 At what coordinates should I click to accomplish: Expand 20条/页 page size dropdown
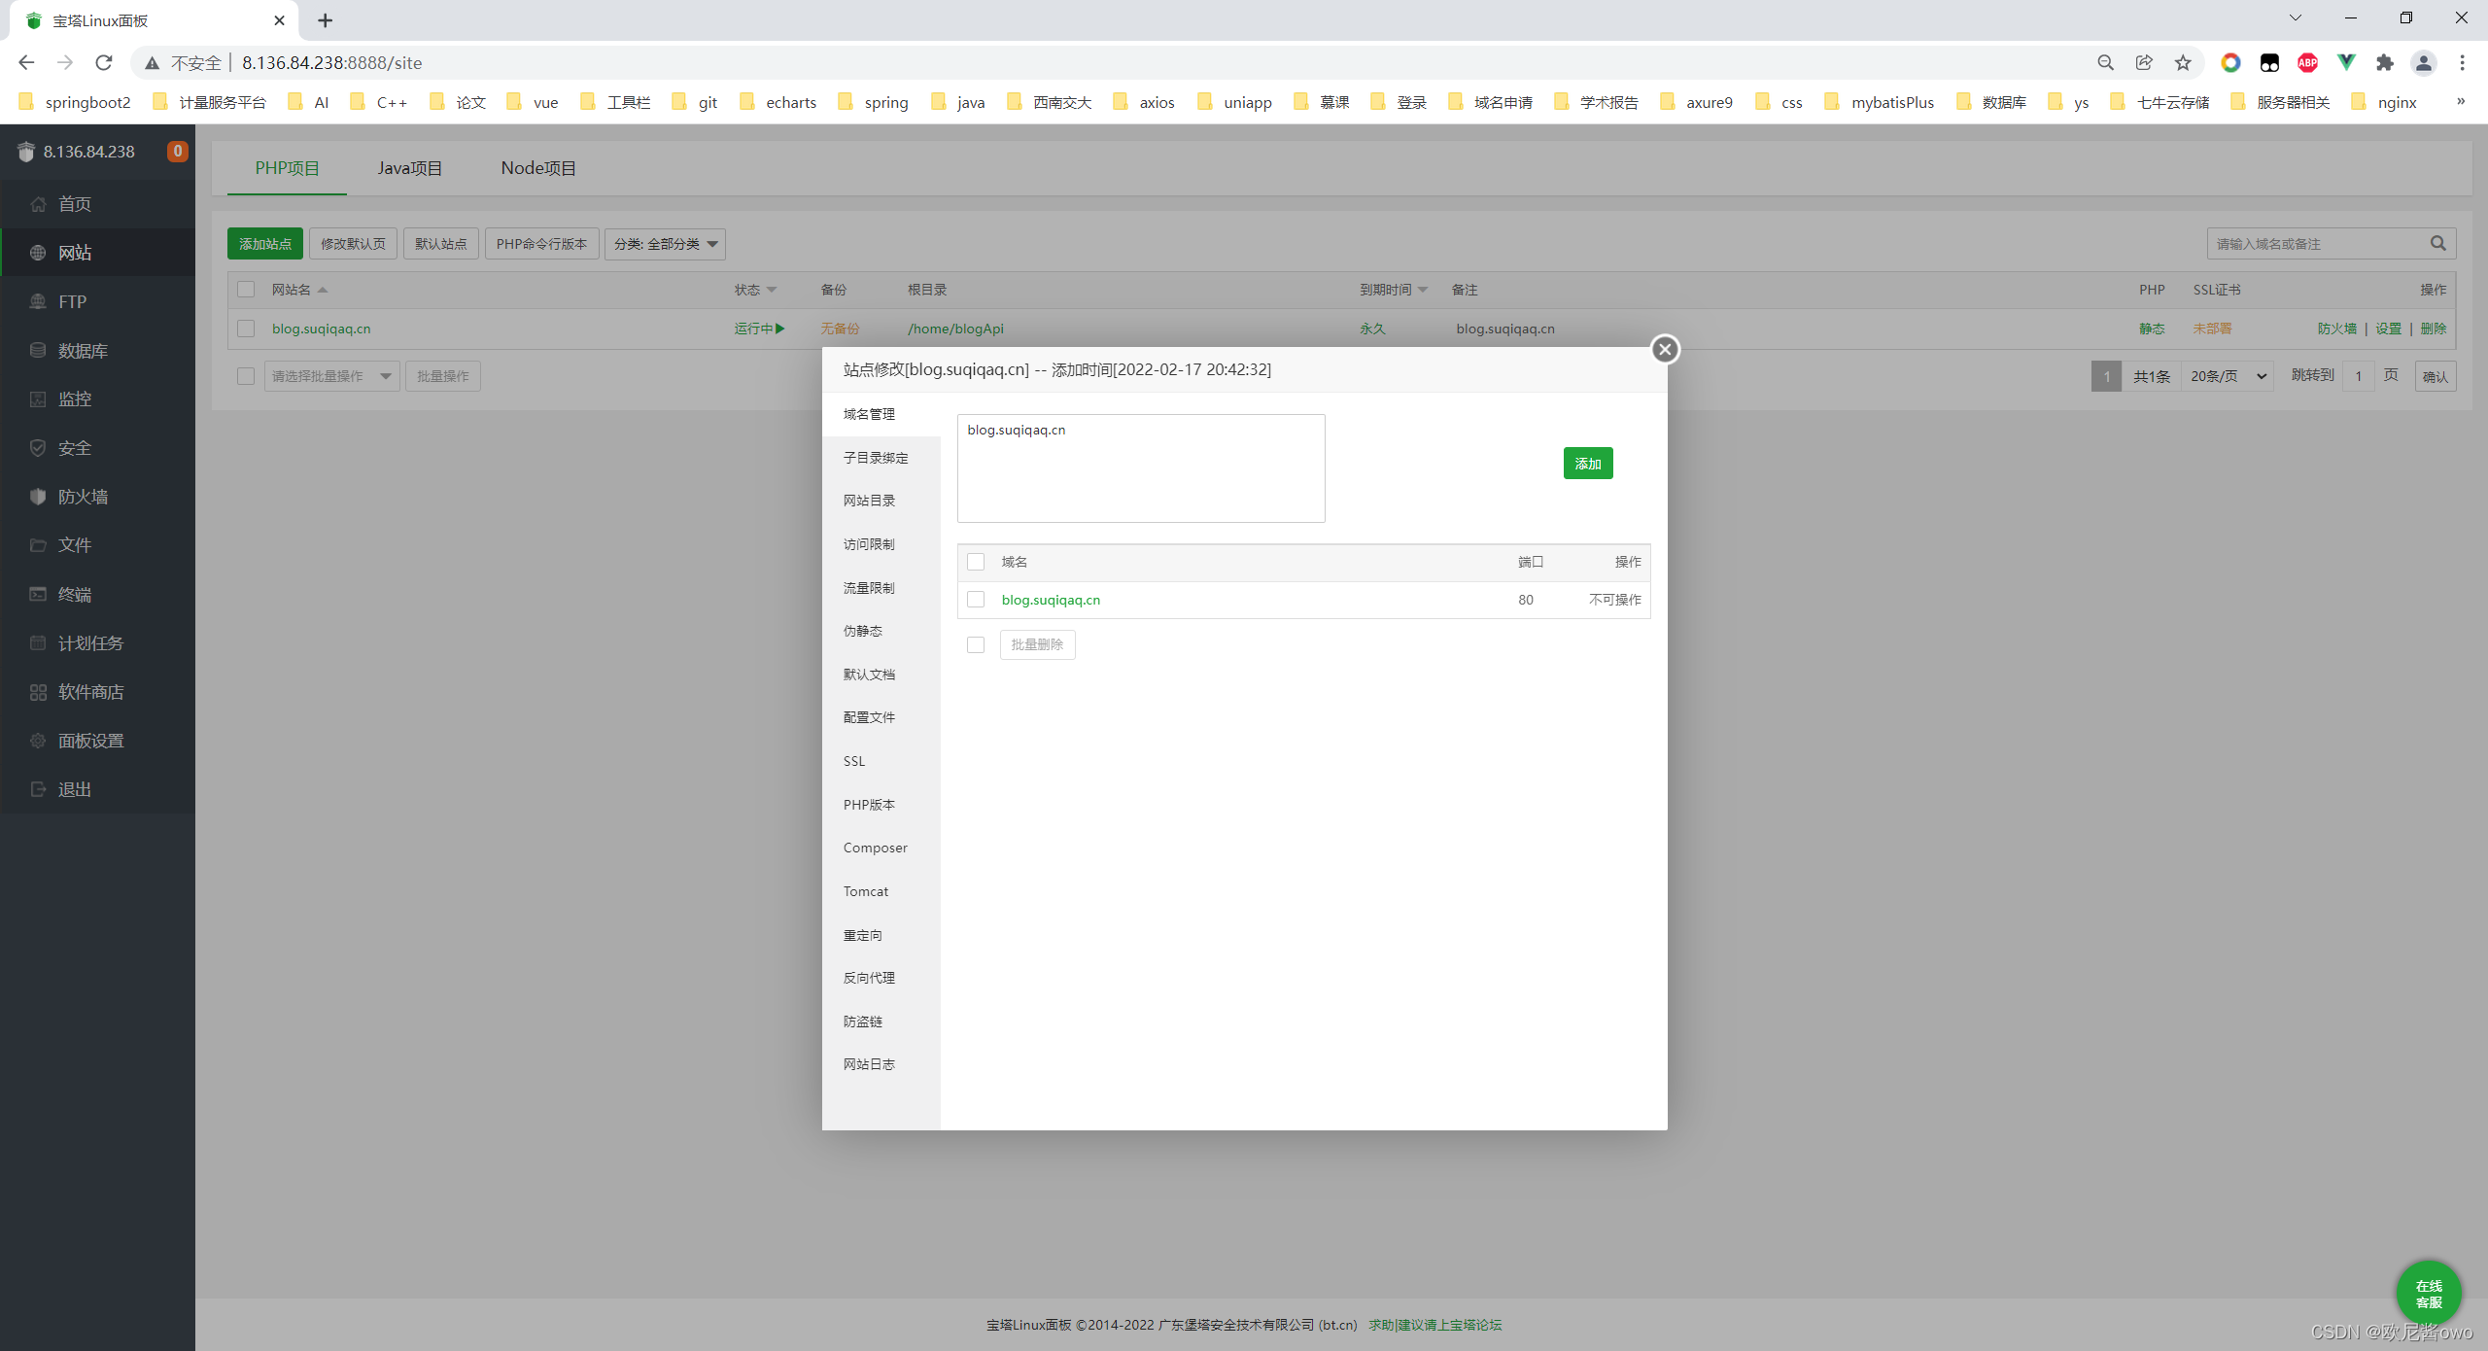[x=2227, y=374]
